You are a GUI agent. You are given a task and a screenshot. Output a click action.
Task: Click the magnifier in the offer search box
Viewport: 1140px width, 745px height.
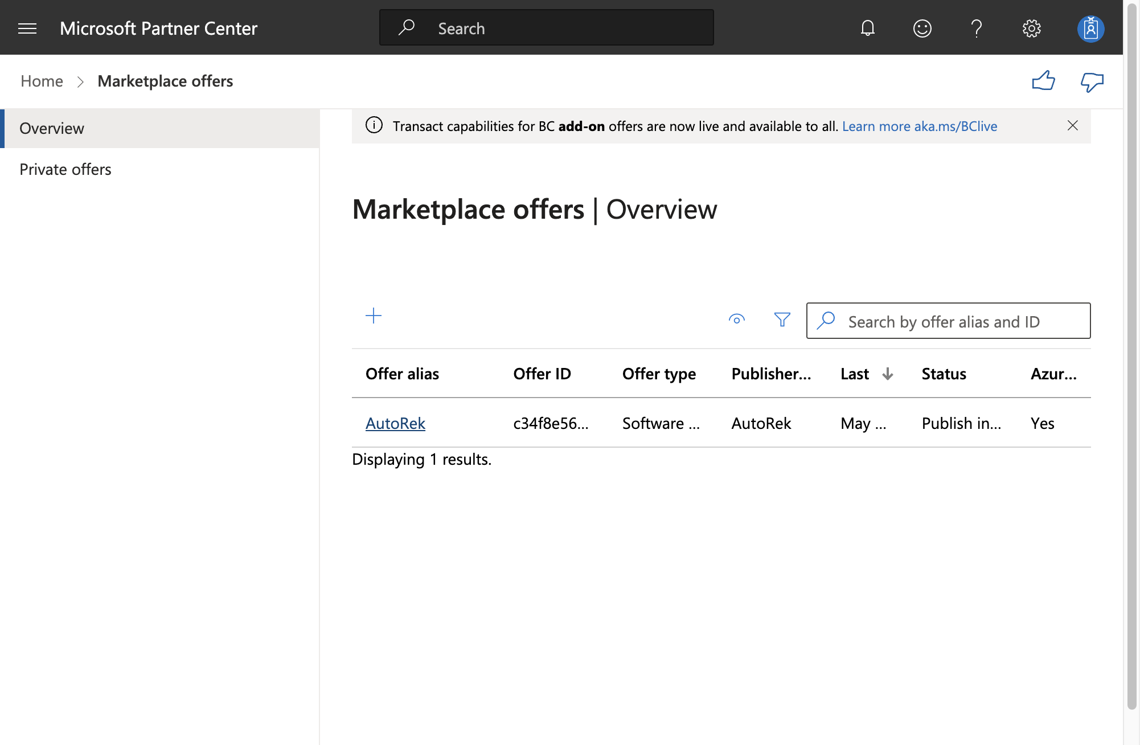(825, 321)
